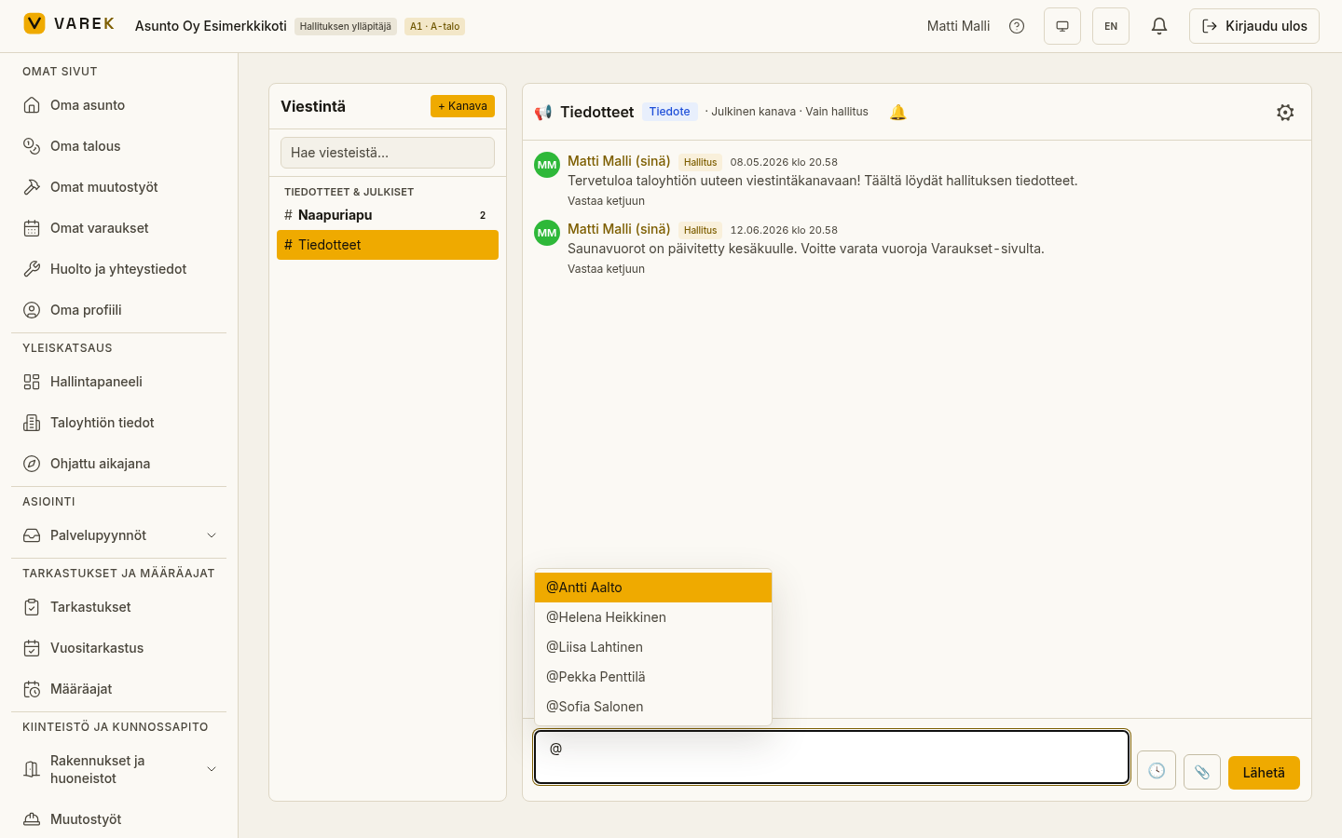The width and height of the screenshot is (1342, 838).
Task: Switch language with the EN button
Action: point(1111,26)
